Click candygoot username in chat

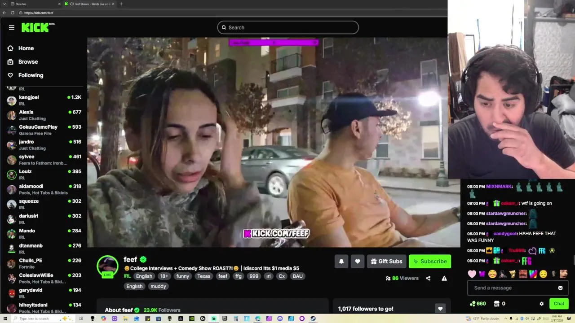(505, 234)
